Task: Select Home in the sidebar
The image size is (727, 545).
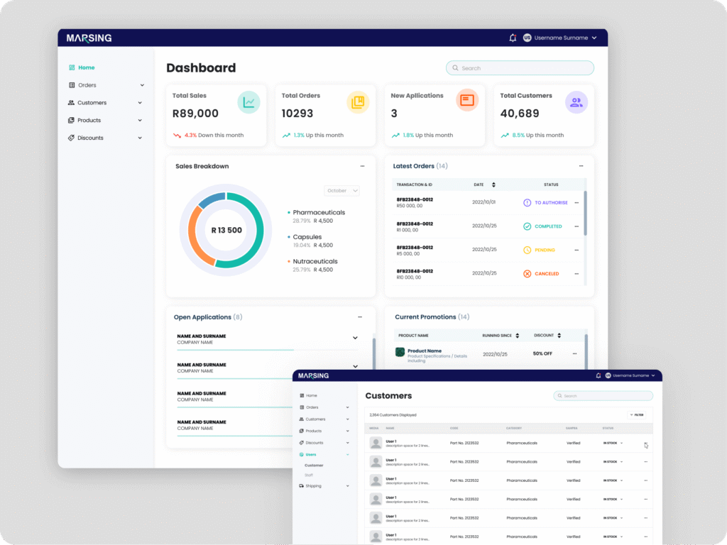Action: click(x=86, y=67)
